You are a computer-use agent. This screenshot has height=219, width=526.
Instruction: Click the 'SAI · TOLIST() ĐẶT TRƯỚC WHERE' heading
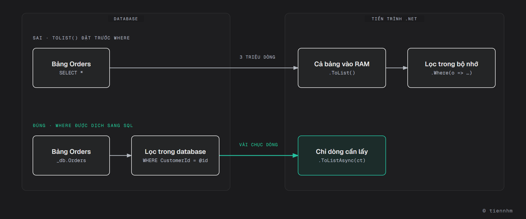81,38
